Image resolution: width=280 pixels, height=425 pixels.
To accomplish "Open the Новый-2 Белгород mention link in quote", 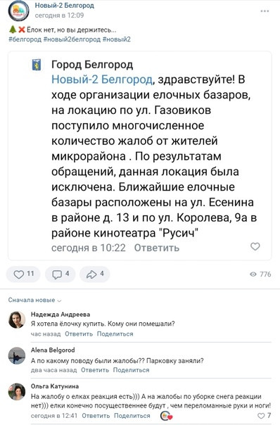I will (x=102, y=80).
